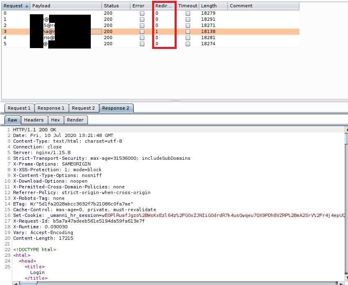Sort by the Error column header
This screenshot has height=285, width=348.
tap(141, 6)
